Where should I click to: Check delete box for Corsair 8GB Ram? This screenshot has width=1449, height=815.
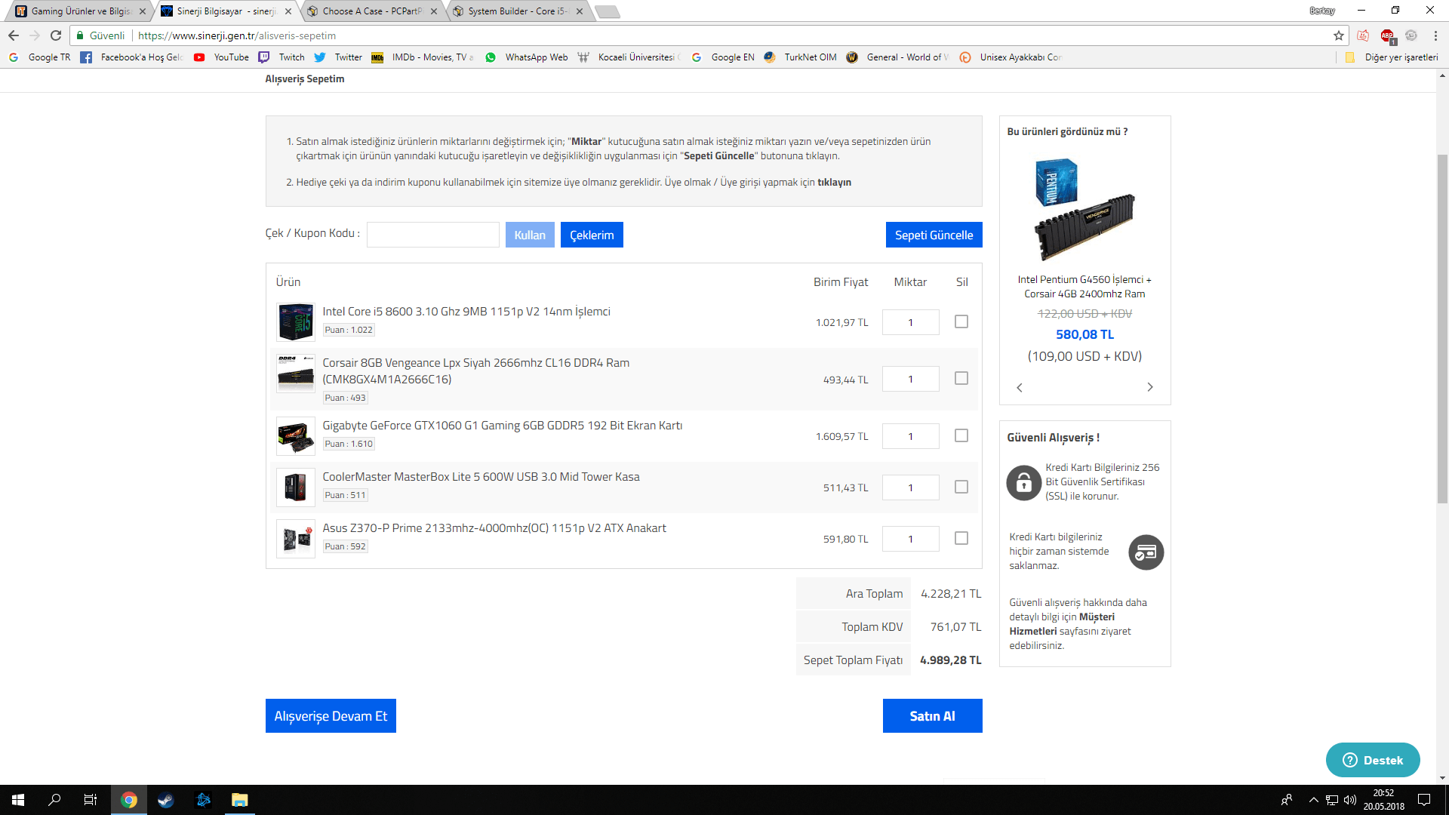click(961, 378)
